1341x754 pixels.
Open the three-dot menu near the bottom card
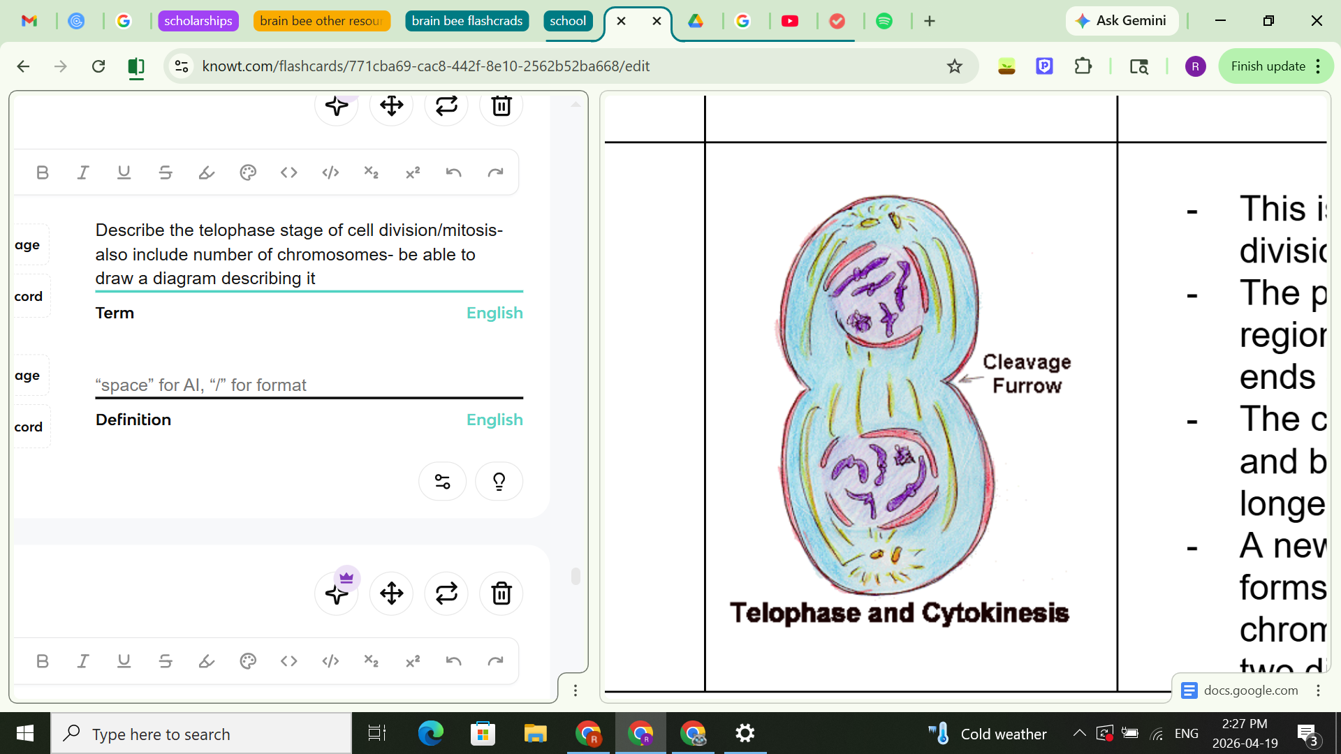click(x=576, y=690)
